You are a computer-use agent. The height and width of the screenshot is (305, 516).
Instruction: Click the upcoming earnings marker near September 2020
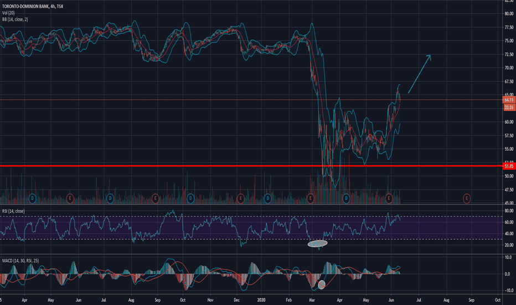pyautogui.click(x=467, y=199)
